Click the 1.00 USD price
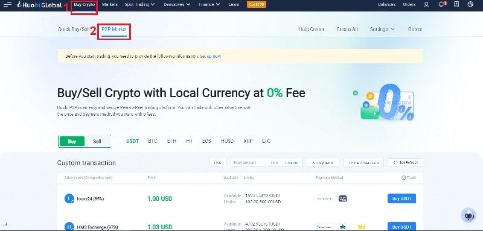Image resolution: width=483 pixels, height=231 pixels. tap(160, 198)
